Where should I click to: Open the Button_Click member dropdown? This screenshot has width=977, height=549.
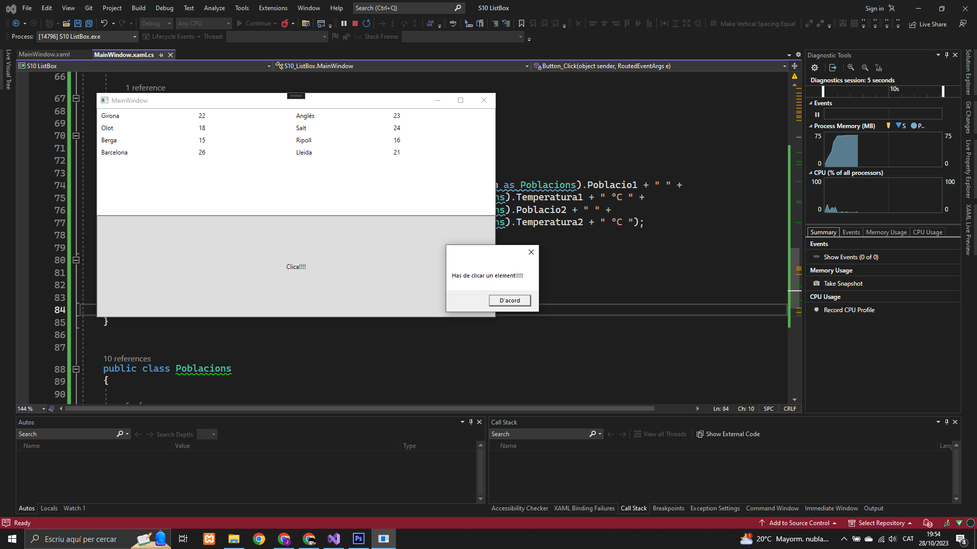tap(784, 66)
